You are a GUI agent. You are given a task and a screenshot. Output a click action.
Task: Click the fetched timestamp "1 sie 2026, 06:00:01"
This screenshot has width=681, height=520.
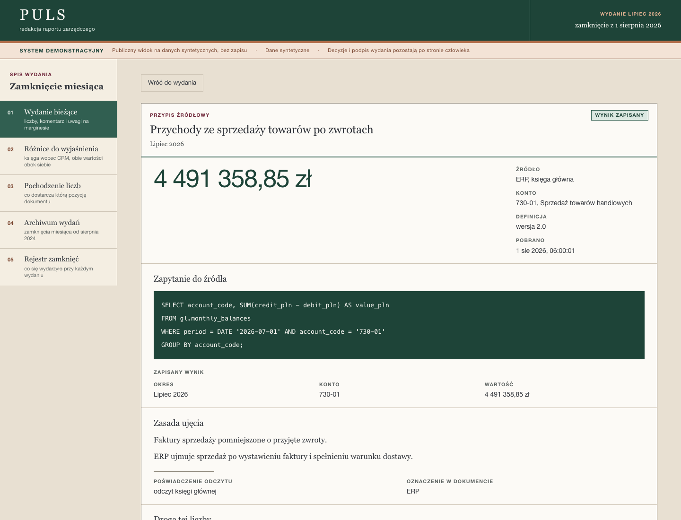click(545, 251)
